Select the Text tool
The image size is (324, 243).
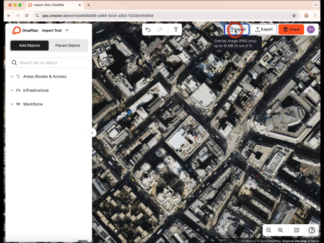176,29
